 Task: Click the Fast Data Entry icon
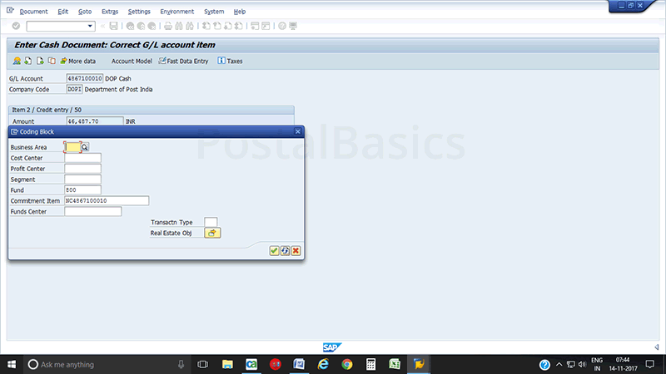(162, 61)
